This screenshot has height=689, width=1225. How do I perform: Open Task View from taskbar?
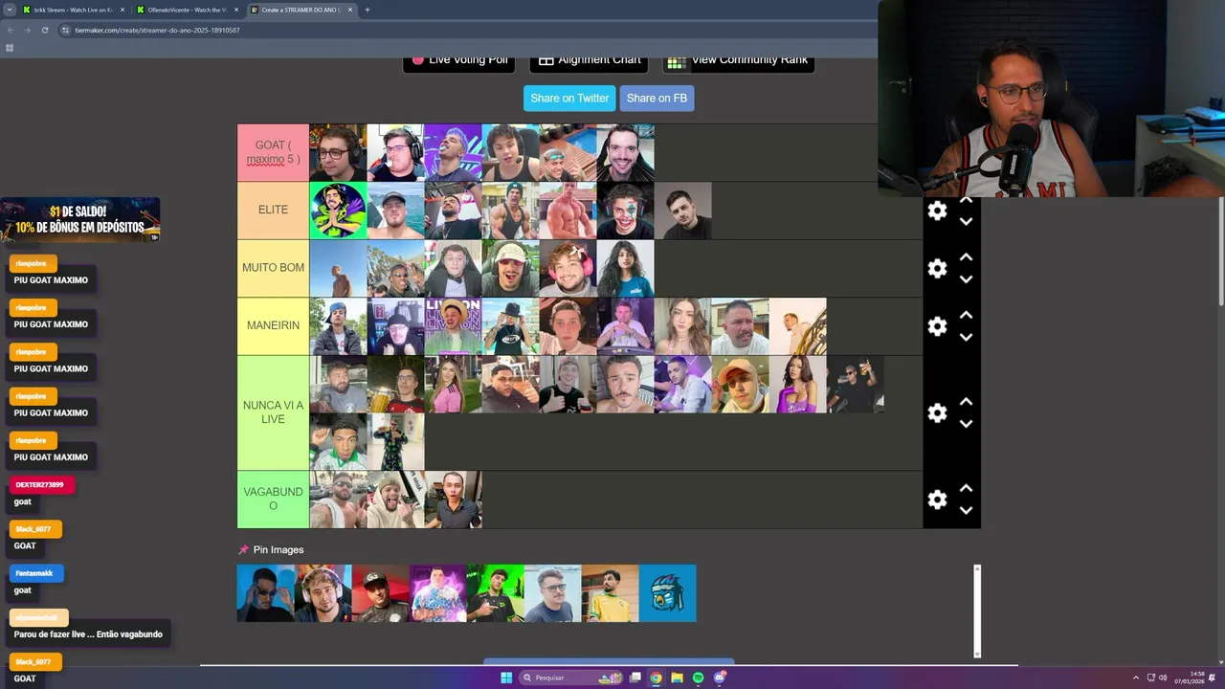635,678
